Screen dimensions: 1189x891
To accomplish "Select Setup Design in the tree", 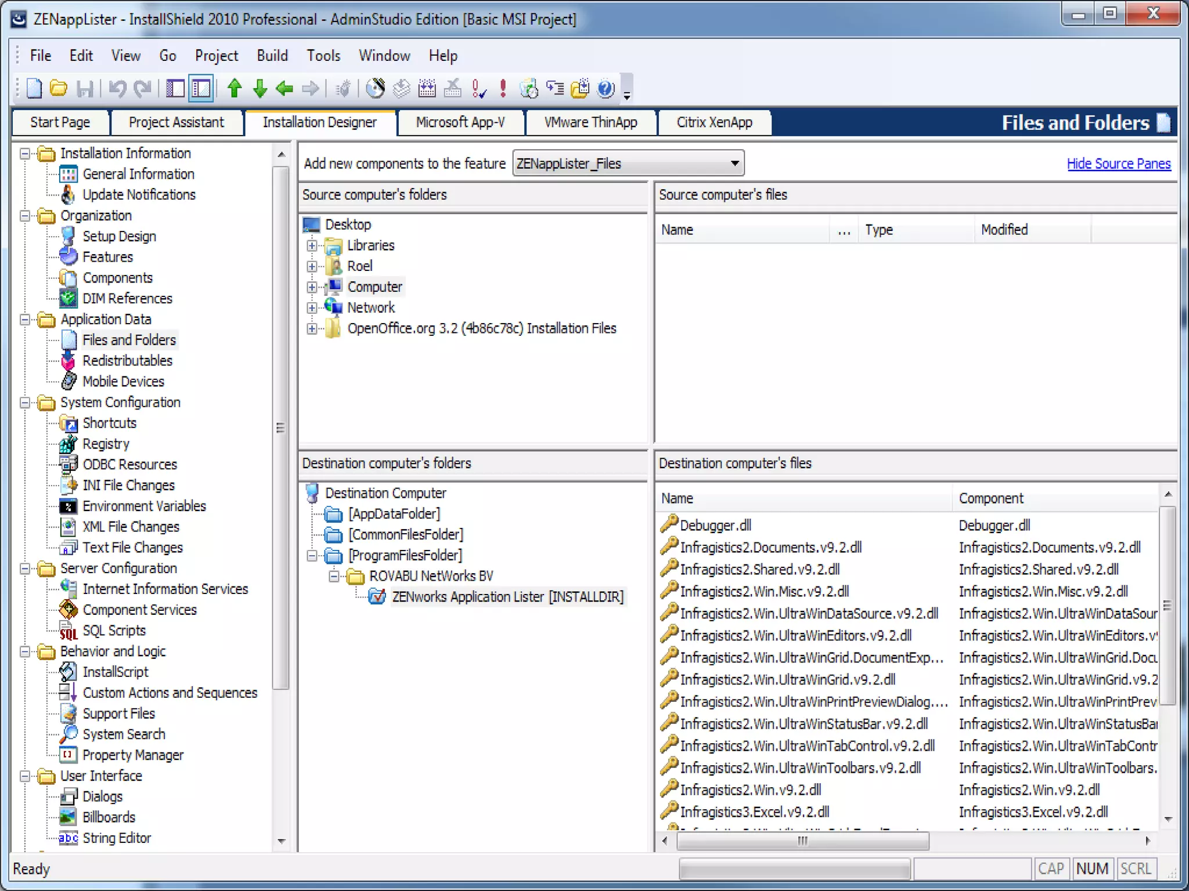I will (119, 236).
